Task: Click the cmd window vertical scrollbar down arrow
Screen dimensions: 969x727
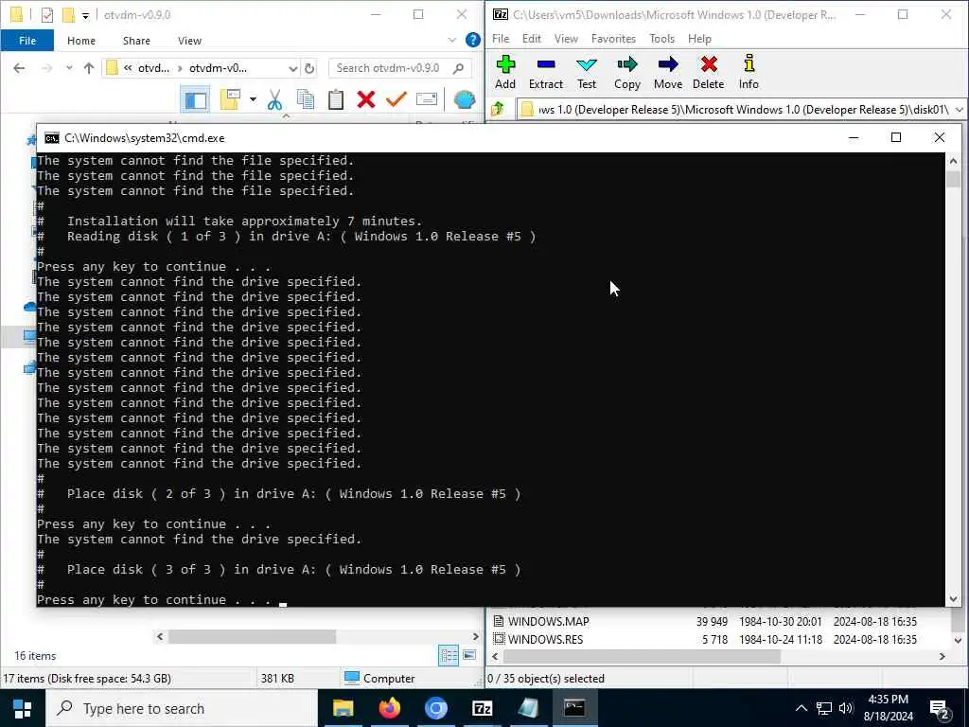Action: [953, 599]
